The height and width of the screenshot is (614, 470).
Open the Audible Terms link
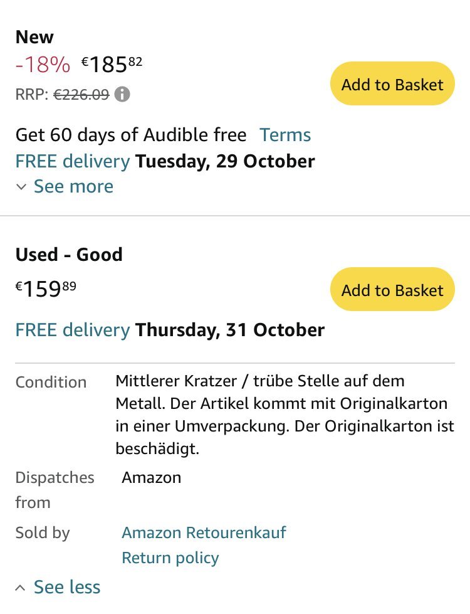[285, 135]
